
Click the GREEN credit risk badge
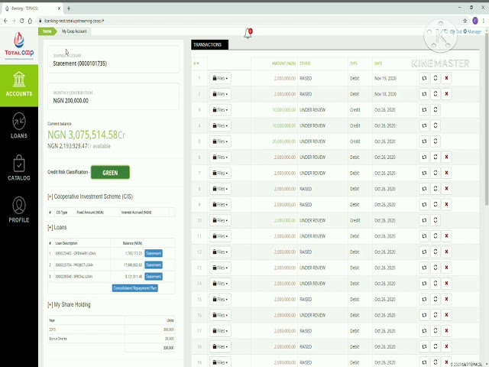coord(110,173)
